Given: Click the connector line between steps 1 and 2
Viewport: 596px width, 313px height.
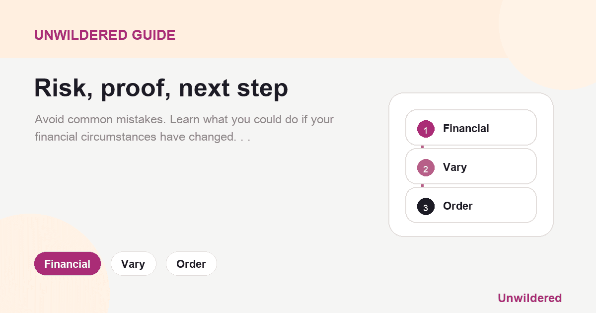Looking at the screenshot, I should [422, 147].
